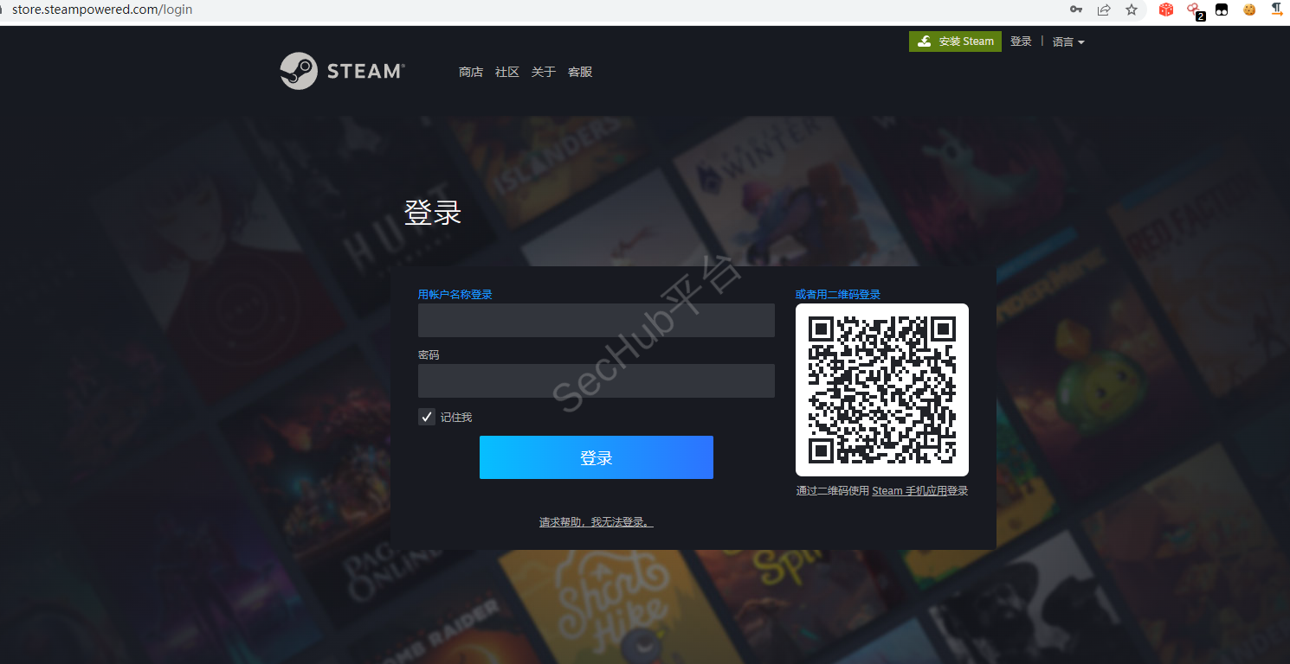Open the 社区 community menu
The height and width of the screenshot is (664, 1290).
click(x=507, y=72)
